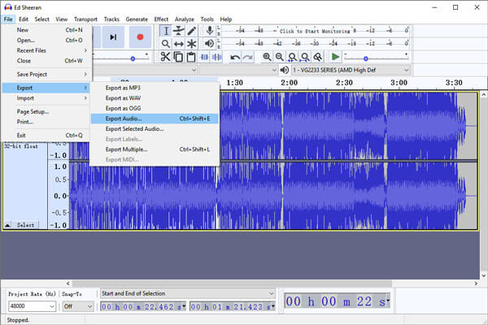Click the track Select button
Screen dimensions: 488x325
click(x=25, y=225)
